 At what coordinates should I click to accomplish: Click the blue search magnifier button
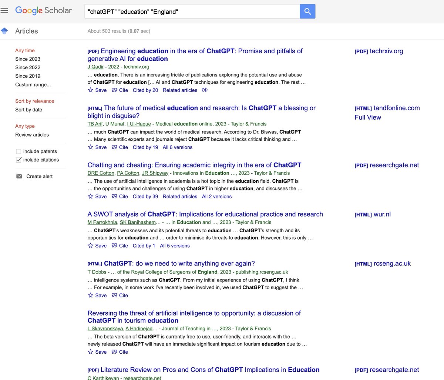pos(307,11)
